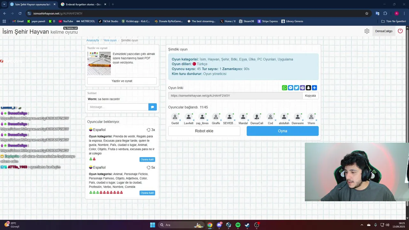Remove player Lawliett with its x icon

[194, 120]
